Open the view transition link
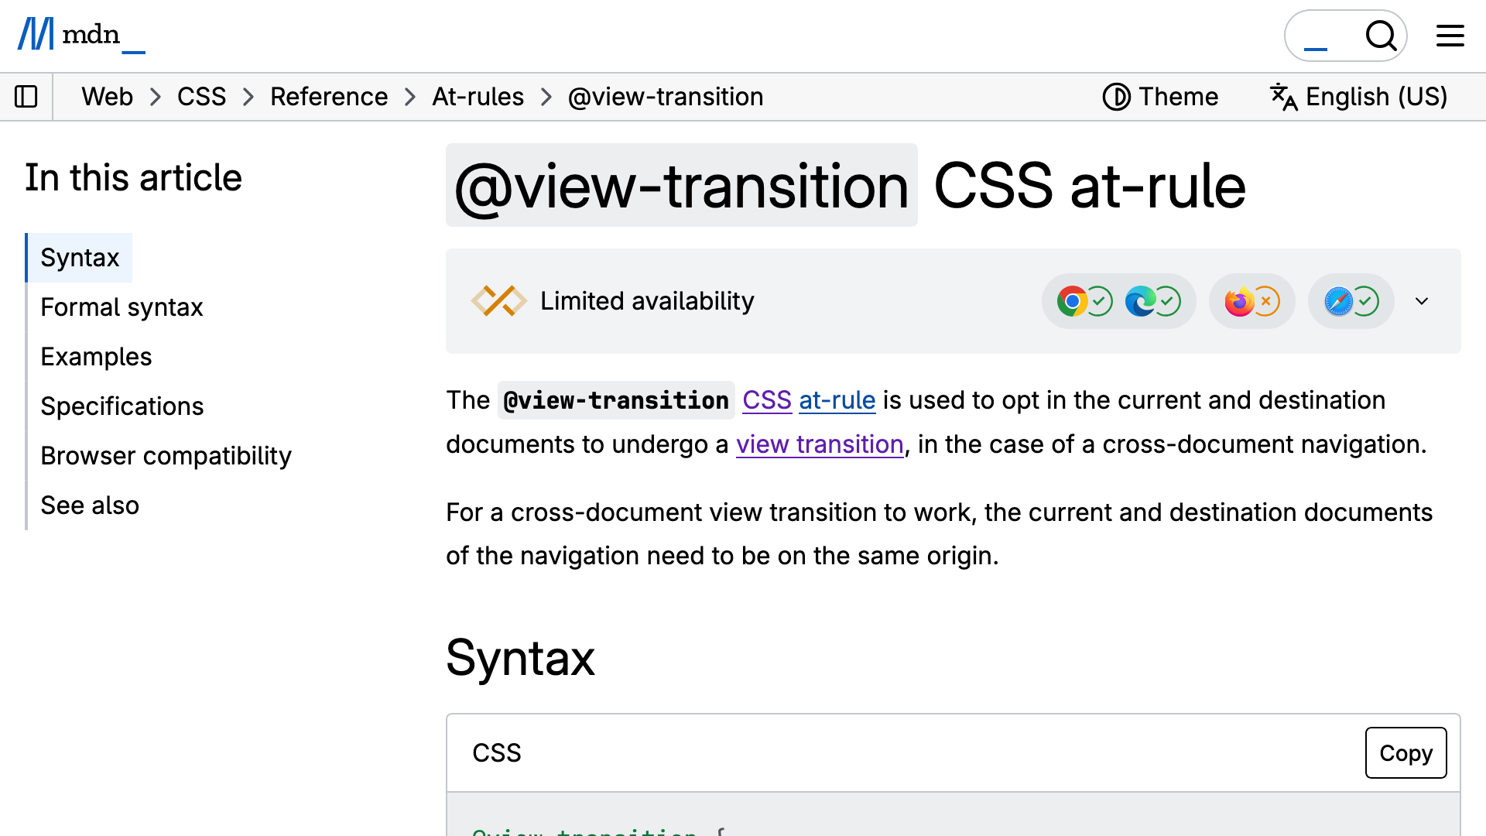 [x=820, y=444]
